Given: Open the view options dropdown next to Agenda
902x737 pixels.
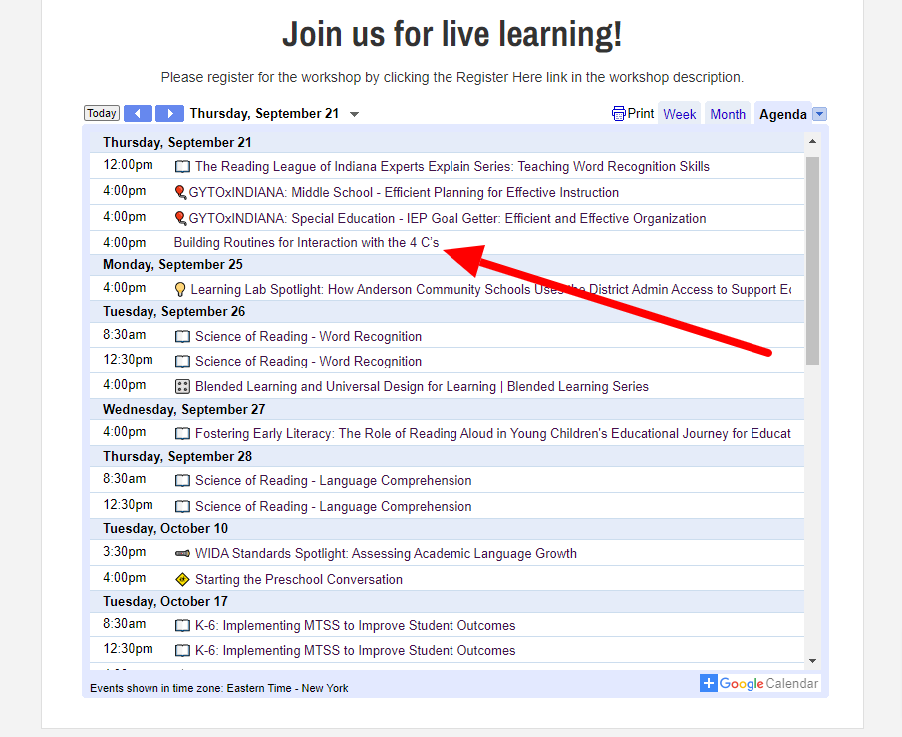Looking at the screenshot, I should pyautogui.click(x=818, y=114).
